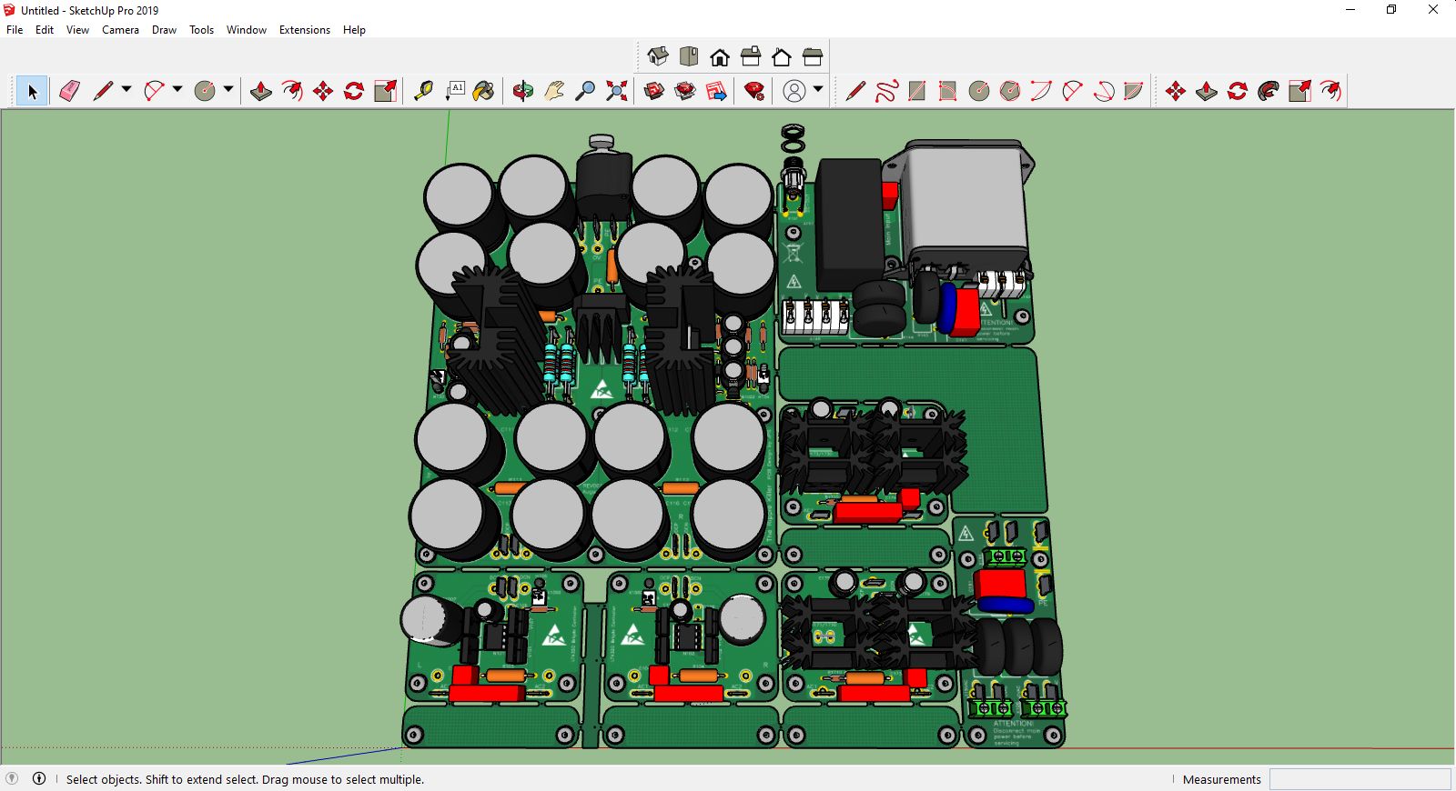This screenshot has width=1456, height=791.
Task: Open Extension Warehouse
Action: (685, 91)
